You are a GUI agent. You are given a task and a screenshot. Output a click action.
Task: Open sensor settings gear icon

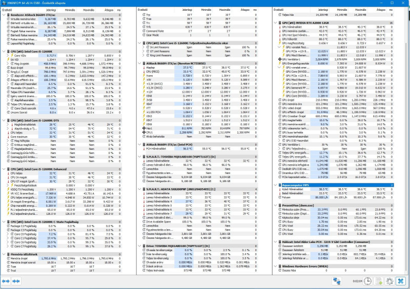[389, 281]
